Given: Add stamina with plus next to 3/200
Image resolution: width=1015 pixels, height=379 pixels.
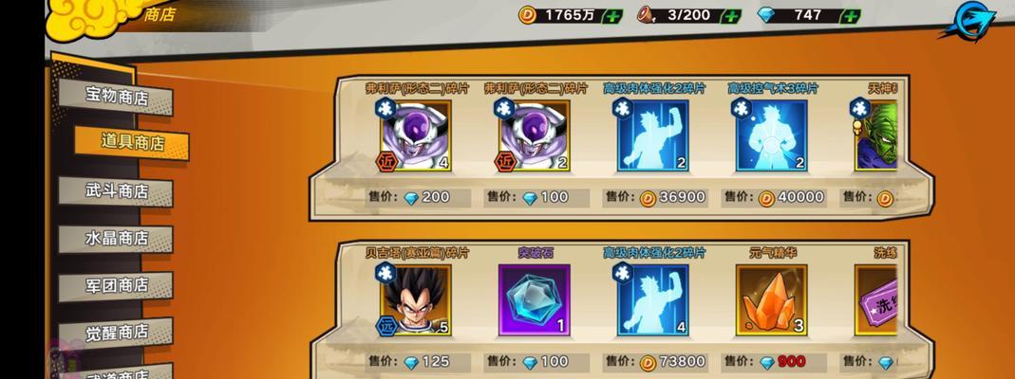Looking at the screenshot, I should (731, 15).
